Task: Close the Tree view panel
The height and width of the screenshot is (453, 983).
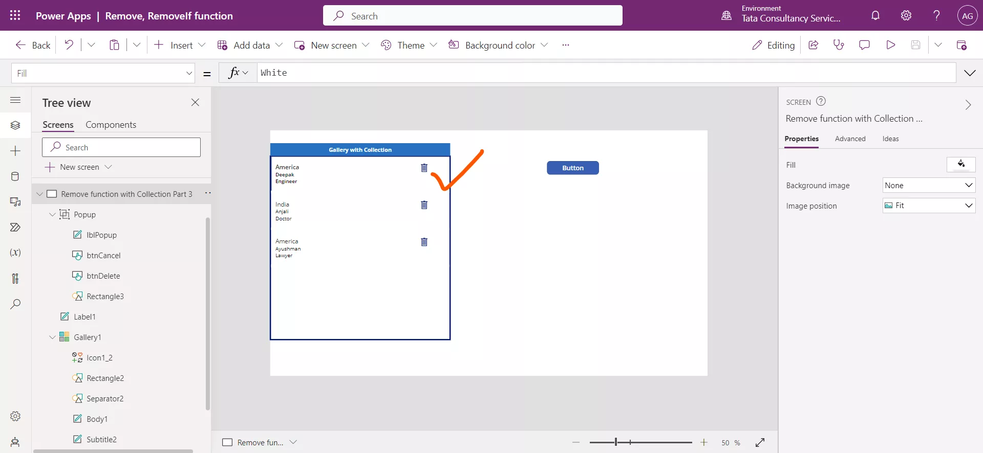Action: [x=195, y=102]
